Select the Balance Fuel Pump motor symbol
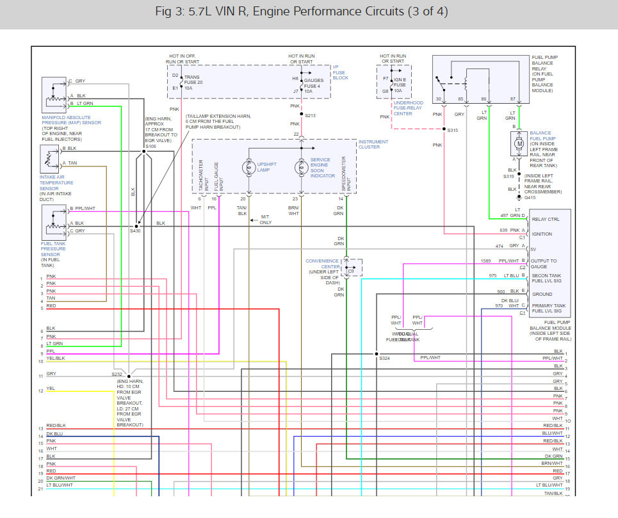Screen dimensions: 618x518 519,144
